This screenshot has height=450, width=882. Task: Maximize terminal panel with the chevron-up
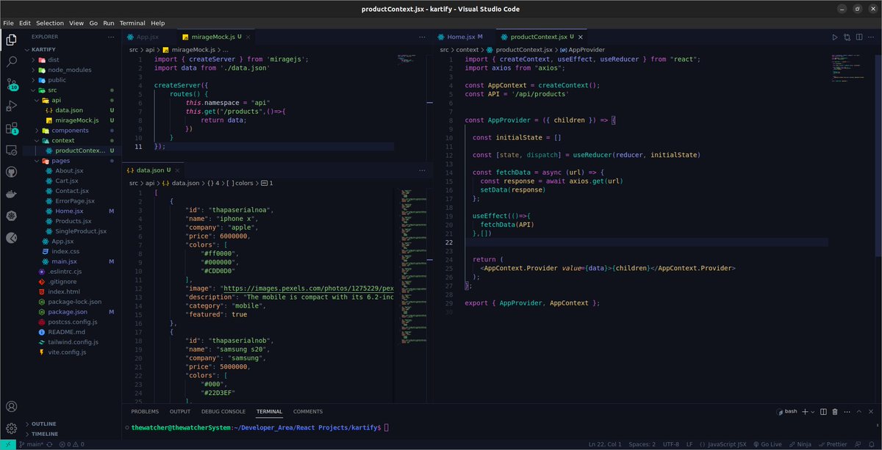[x=858, y=412]
